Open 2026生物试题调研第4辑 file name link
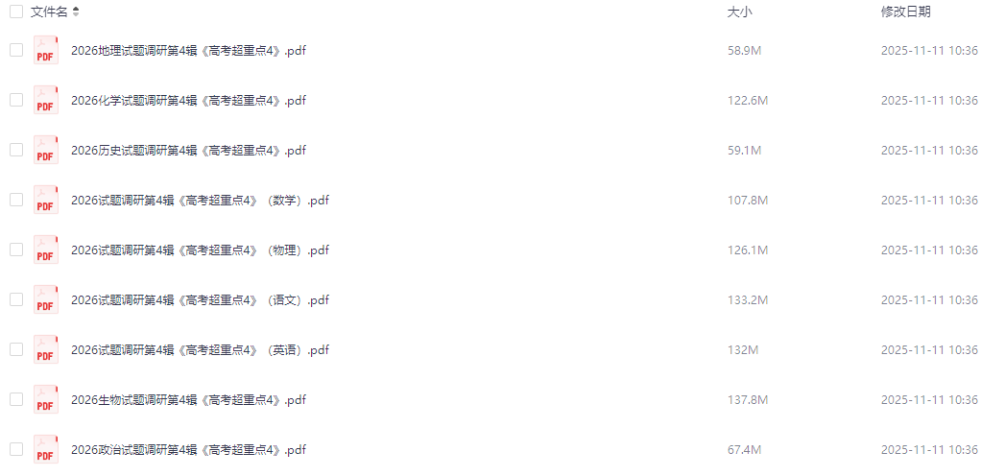 click(x=188, y=400)
